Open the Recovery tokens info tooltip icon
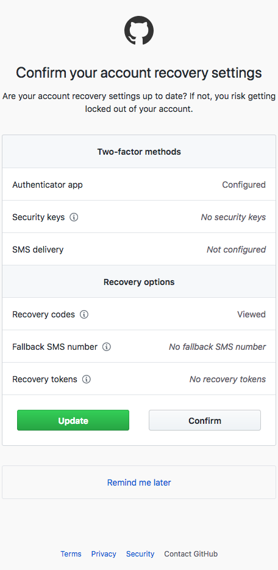 86,380
